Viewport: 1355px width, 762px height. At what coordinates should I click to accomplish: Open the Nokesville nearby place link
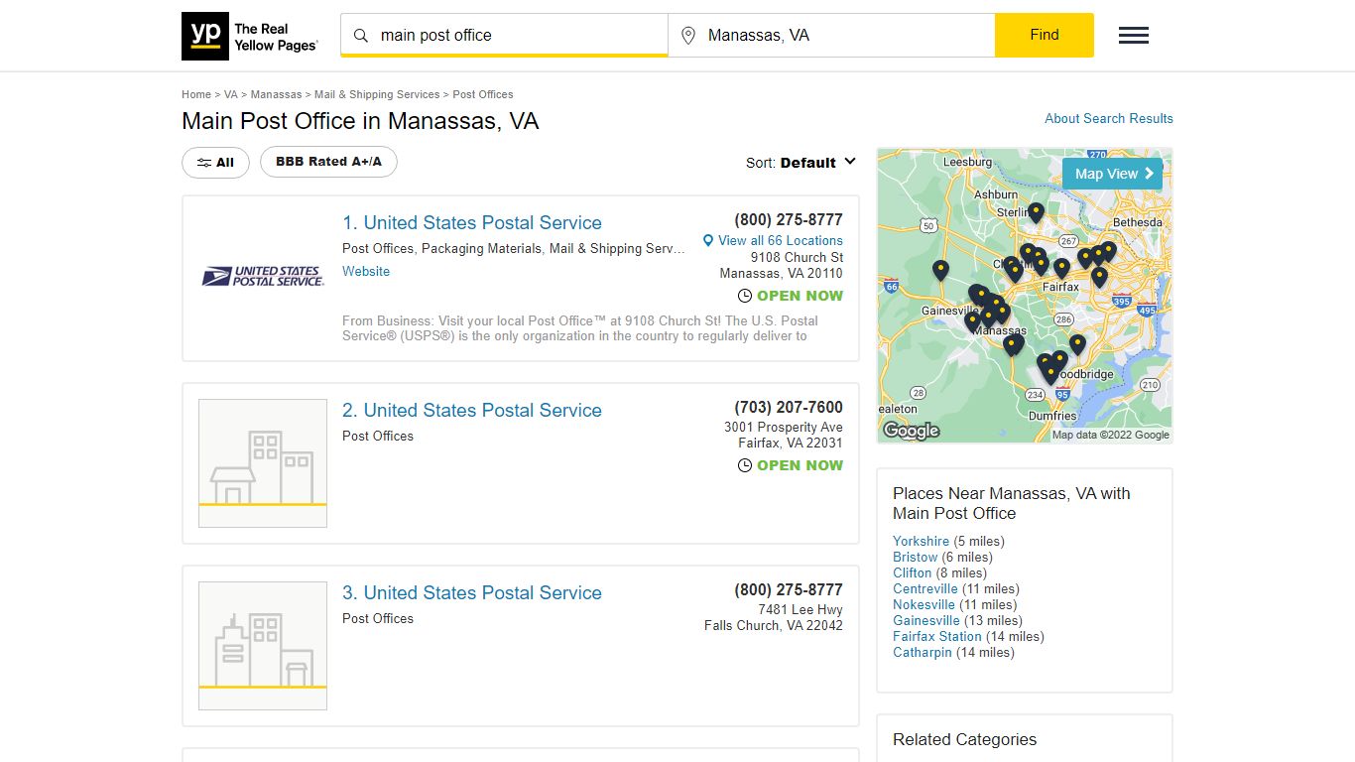tap(924, 605)
